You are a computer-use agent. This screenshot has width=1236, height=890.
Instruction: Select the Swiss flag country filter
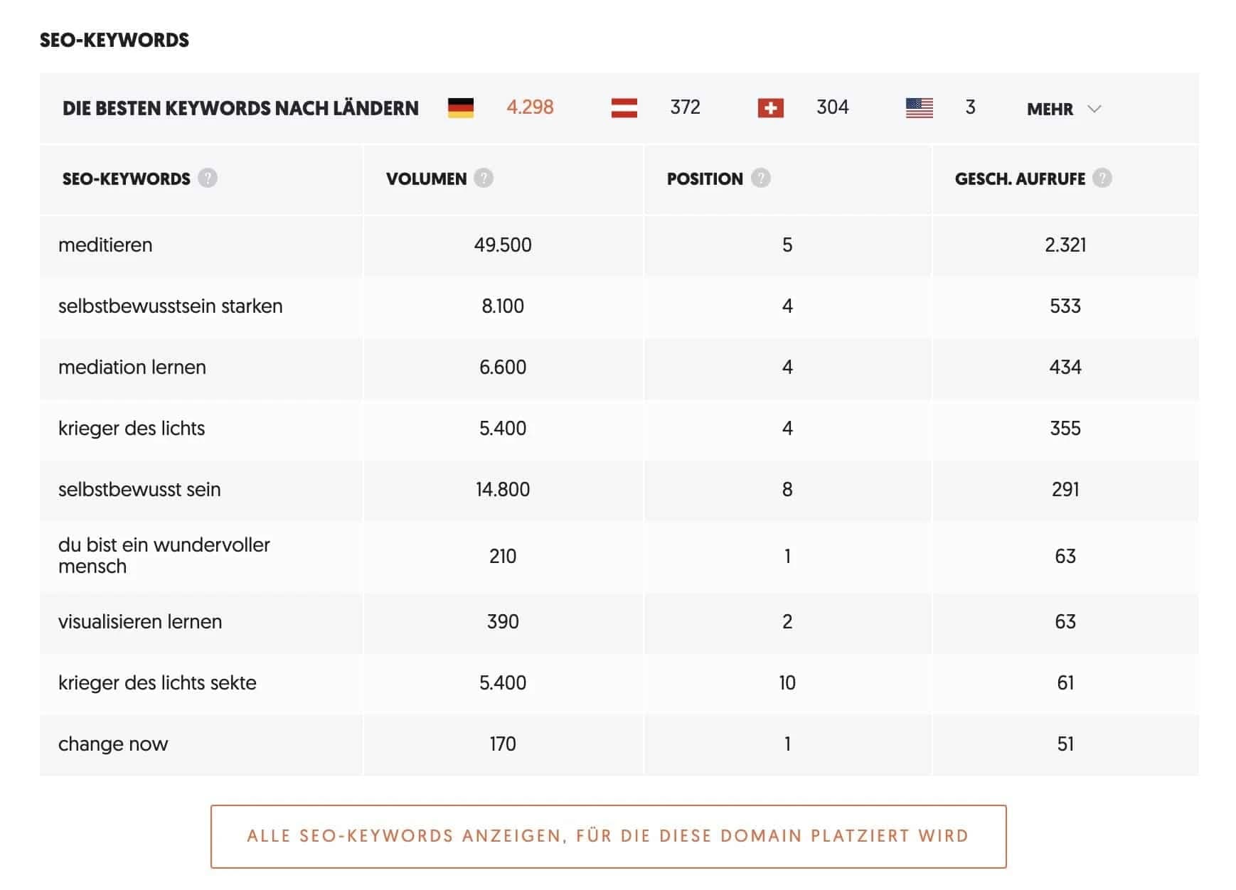point(770,107)
